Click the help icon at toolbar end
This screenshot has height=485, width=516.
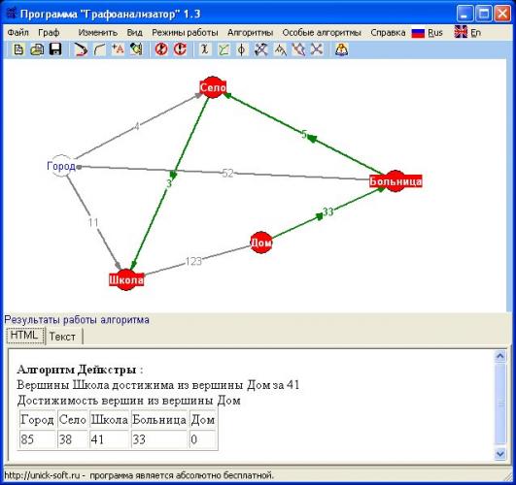coord(342,49)
